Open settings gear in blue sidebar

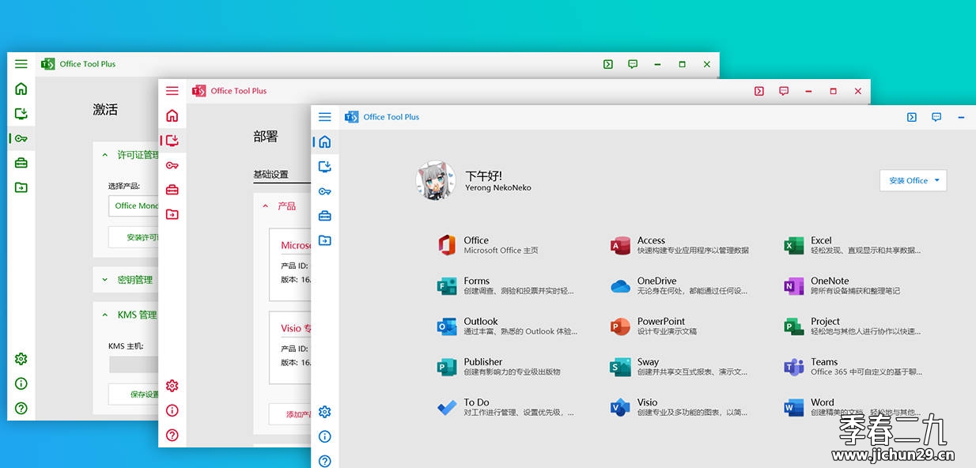[324, 412]
